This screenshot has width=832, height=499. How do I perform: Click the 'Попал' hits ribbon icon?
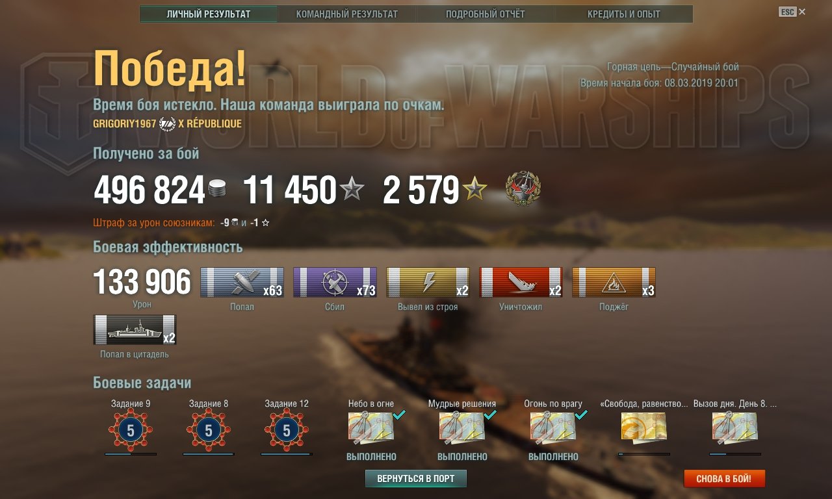(242, 283)
